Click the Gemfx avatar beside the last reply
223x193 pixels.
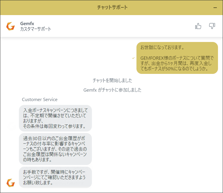point(11,183)
